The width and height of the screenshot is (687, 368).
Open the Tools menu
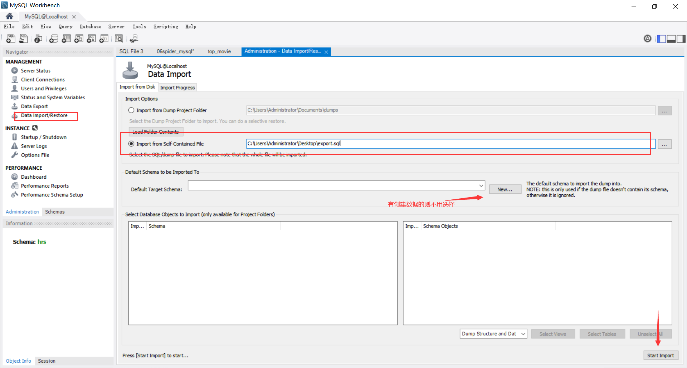coord(139,26)
